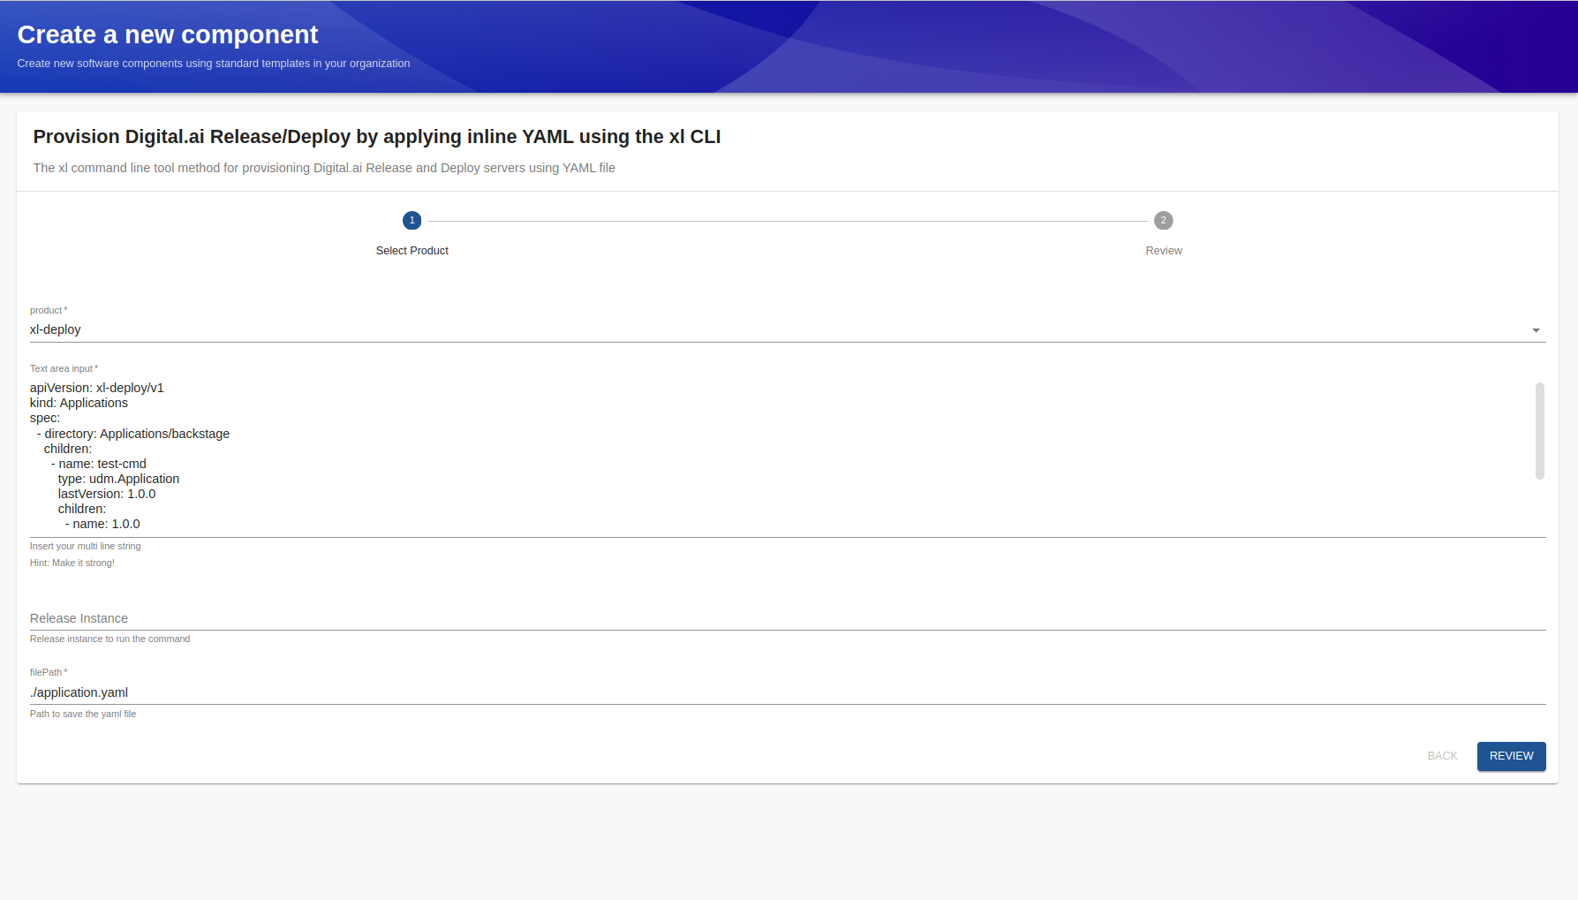1578x900 pixels.
Task: Click the BACK button
Action: point(1442,756)
